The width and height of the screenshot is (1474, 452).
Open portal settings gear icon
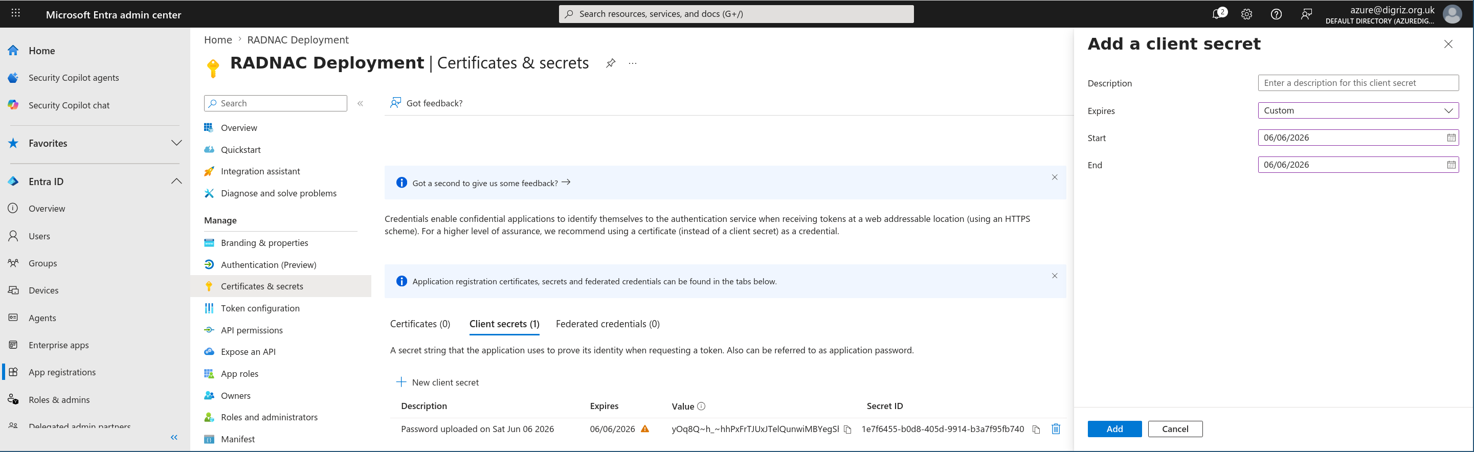point(1246,14)
